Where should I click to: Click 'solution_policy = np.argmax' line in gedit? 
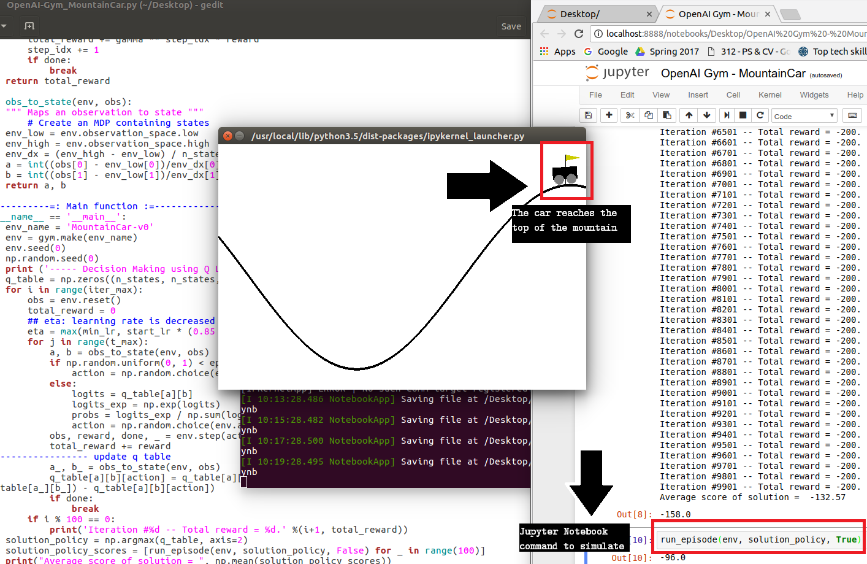[x=126, y=541]
